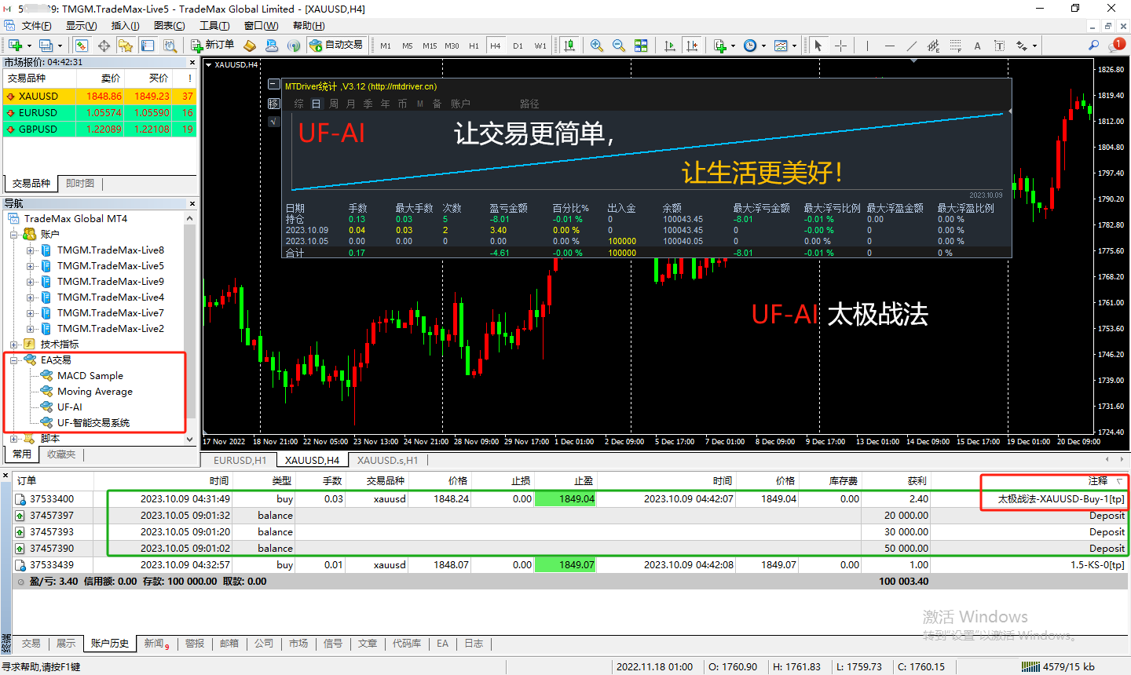
Task: Open the 新闻 tab showing 9 items
Action: 156,643
